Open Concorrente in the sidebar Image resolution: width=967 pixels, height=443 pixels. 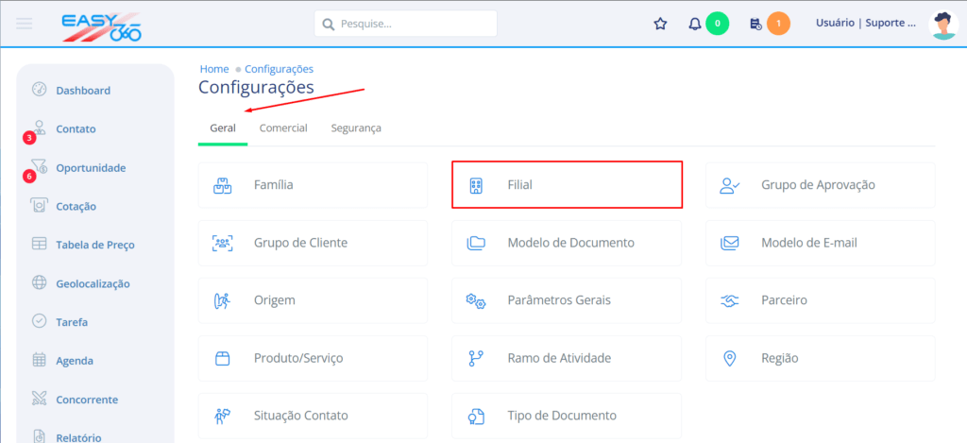pyautogui.click(x=86, y=400)
